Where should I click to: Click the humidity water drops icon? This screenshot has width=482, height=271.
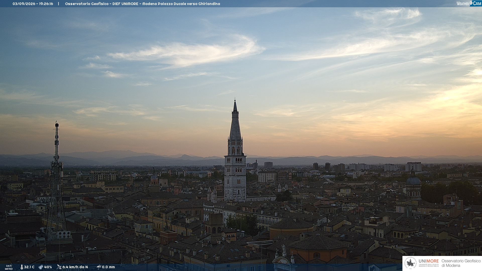(41, 267)
